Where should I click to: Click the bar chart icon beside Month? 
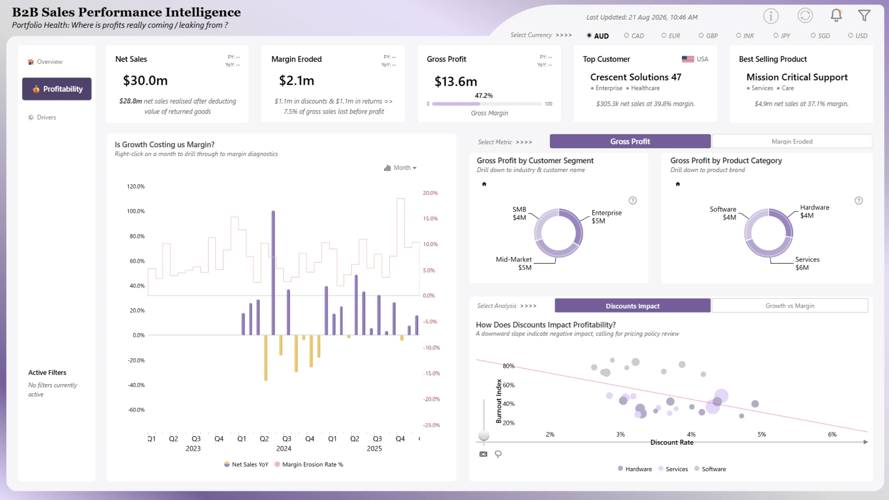(388, 168)
